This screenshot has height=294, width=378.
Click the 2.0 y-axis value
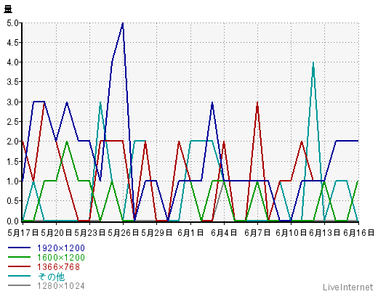pos(12,142)
